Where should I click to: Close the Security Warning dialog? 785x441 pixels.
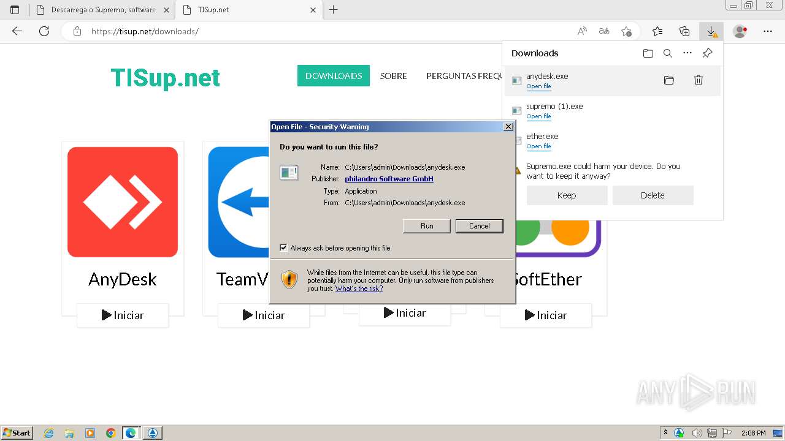pos(508,127)
